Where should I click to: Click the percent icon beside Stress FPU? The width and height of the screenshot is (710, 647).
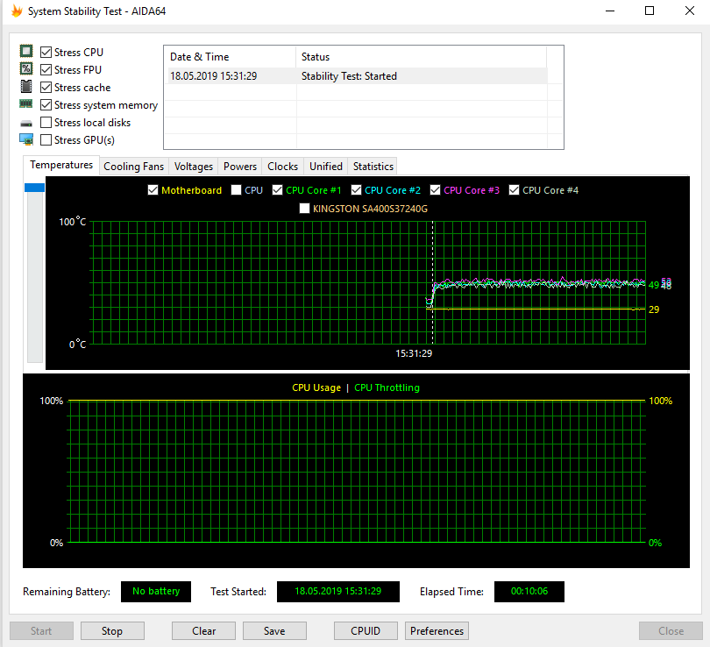tap(26, 68)
